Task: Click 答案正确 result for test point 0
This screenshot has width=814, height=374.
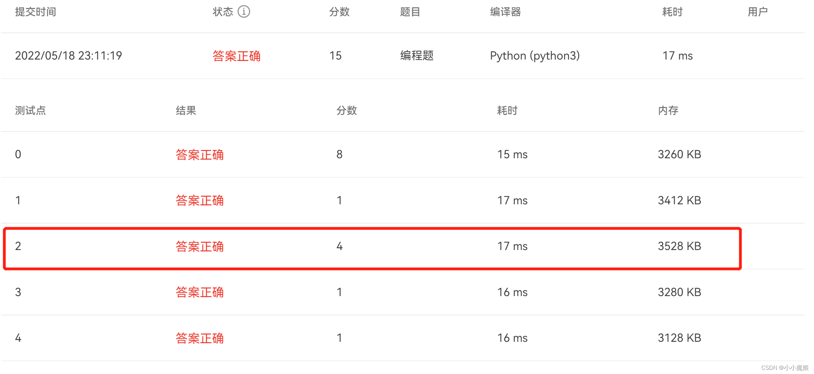Action: coord(200,155)
